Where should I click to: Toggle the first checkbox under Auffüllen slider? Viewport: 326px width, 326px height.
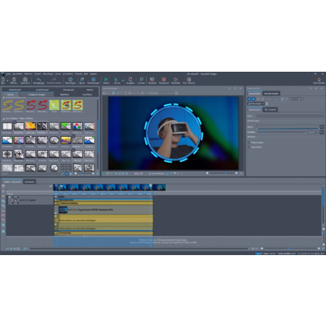[249, 143]
